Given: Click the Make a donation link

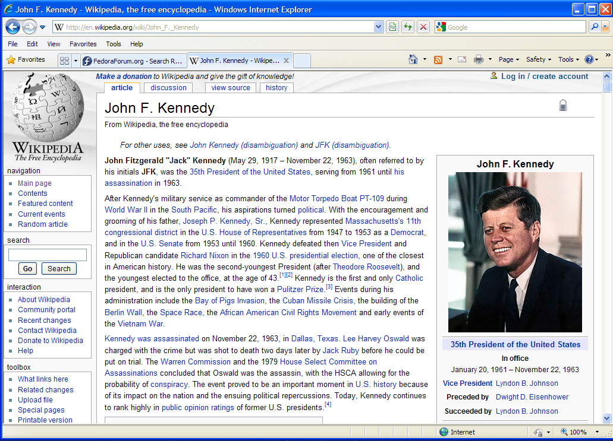Looking at the screenshot, I should pyautogui.click(x=124, y=77).
